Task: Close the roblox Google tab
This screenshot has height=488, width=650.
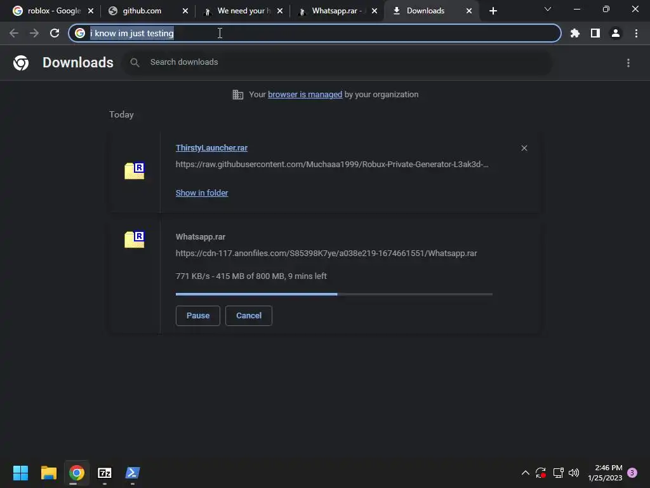Action: 91,11
